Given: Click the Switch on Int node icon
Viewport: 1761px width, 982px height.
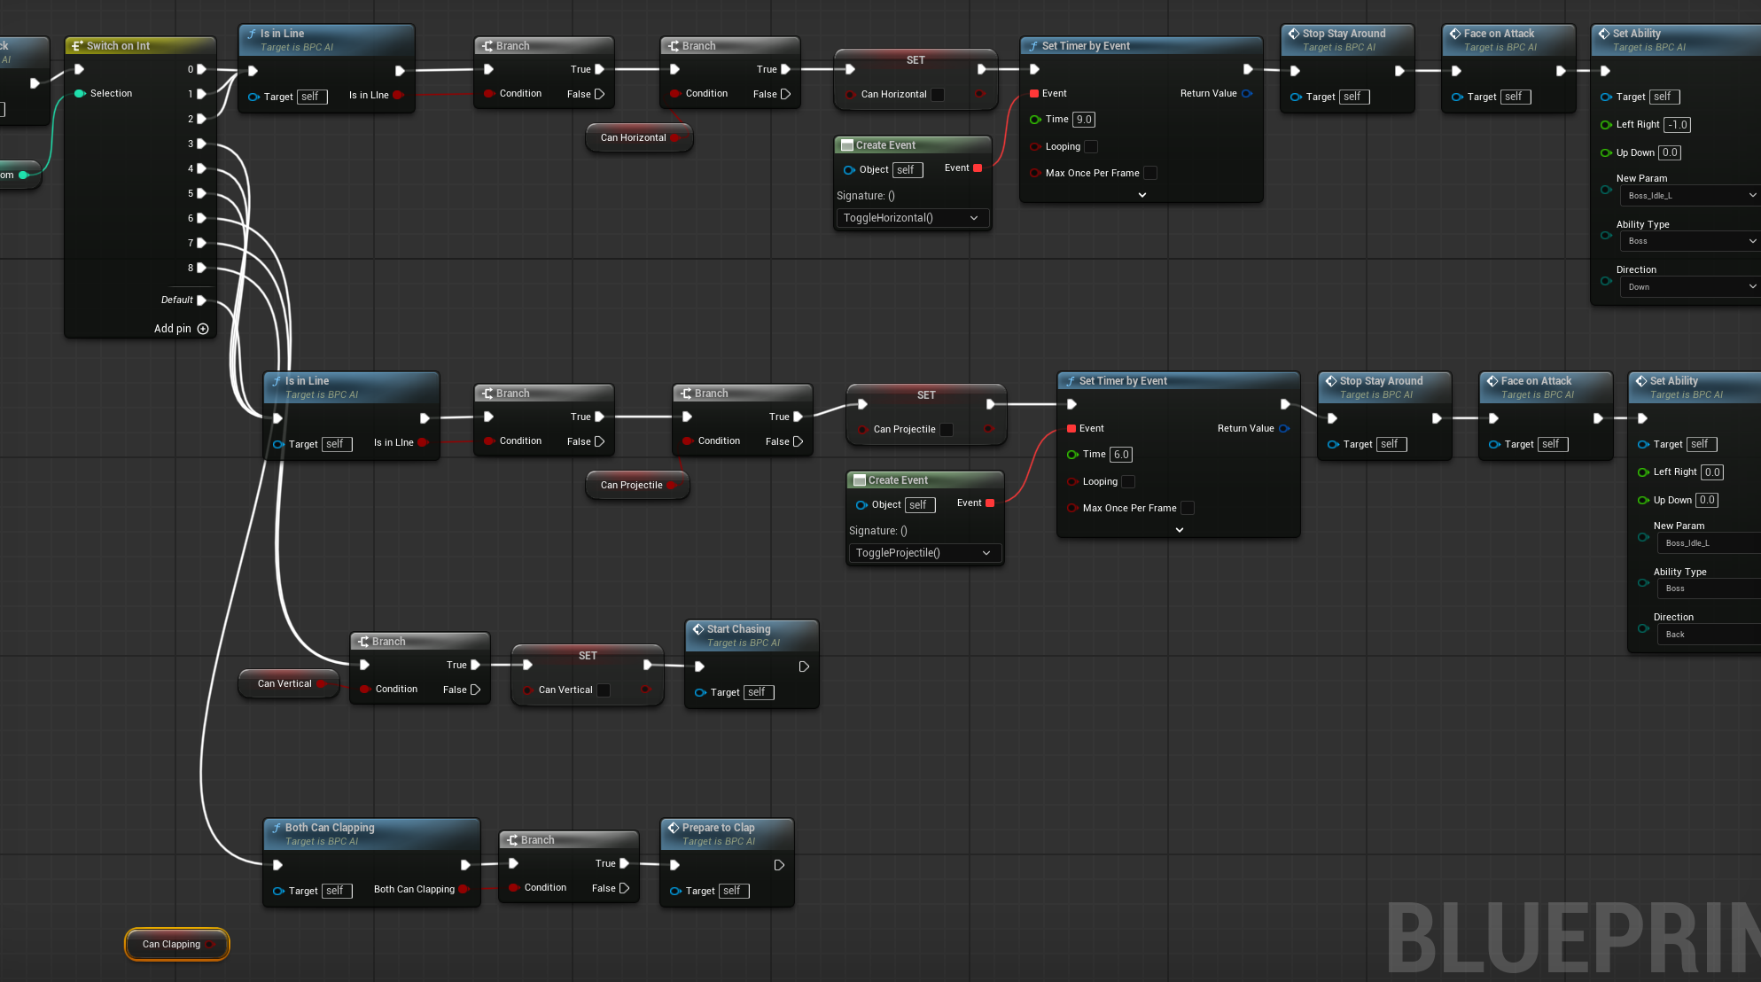Looking at the screenshot, I should pyautogui.click(x=77, y=46).
